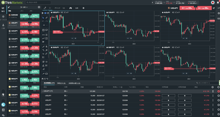Viewport: 220px width, 117px height.
Task: Select the four-chart grid layout icon
Action: coord(45,13)
